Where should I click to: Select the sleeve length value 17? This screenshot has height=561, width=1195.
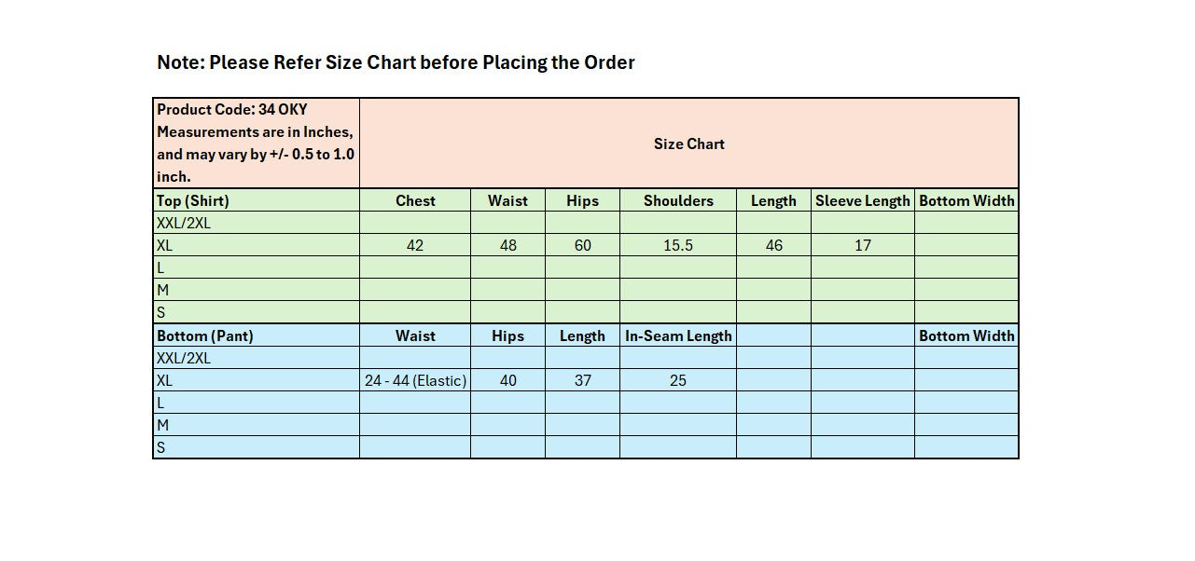862,246
